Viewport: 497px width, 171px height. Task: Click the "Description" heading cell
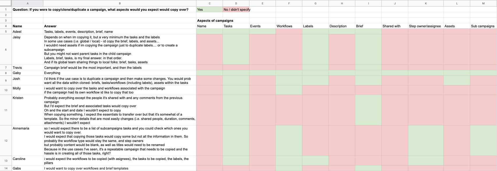[342, 26]
